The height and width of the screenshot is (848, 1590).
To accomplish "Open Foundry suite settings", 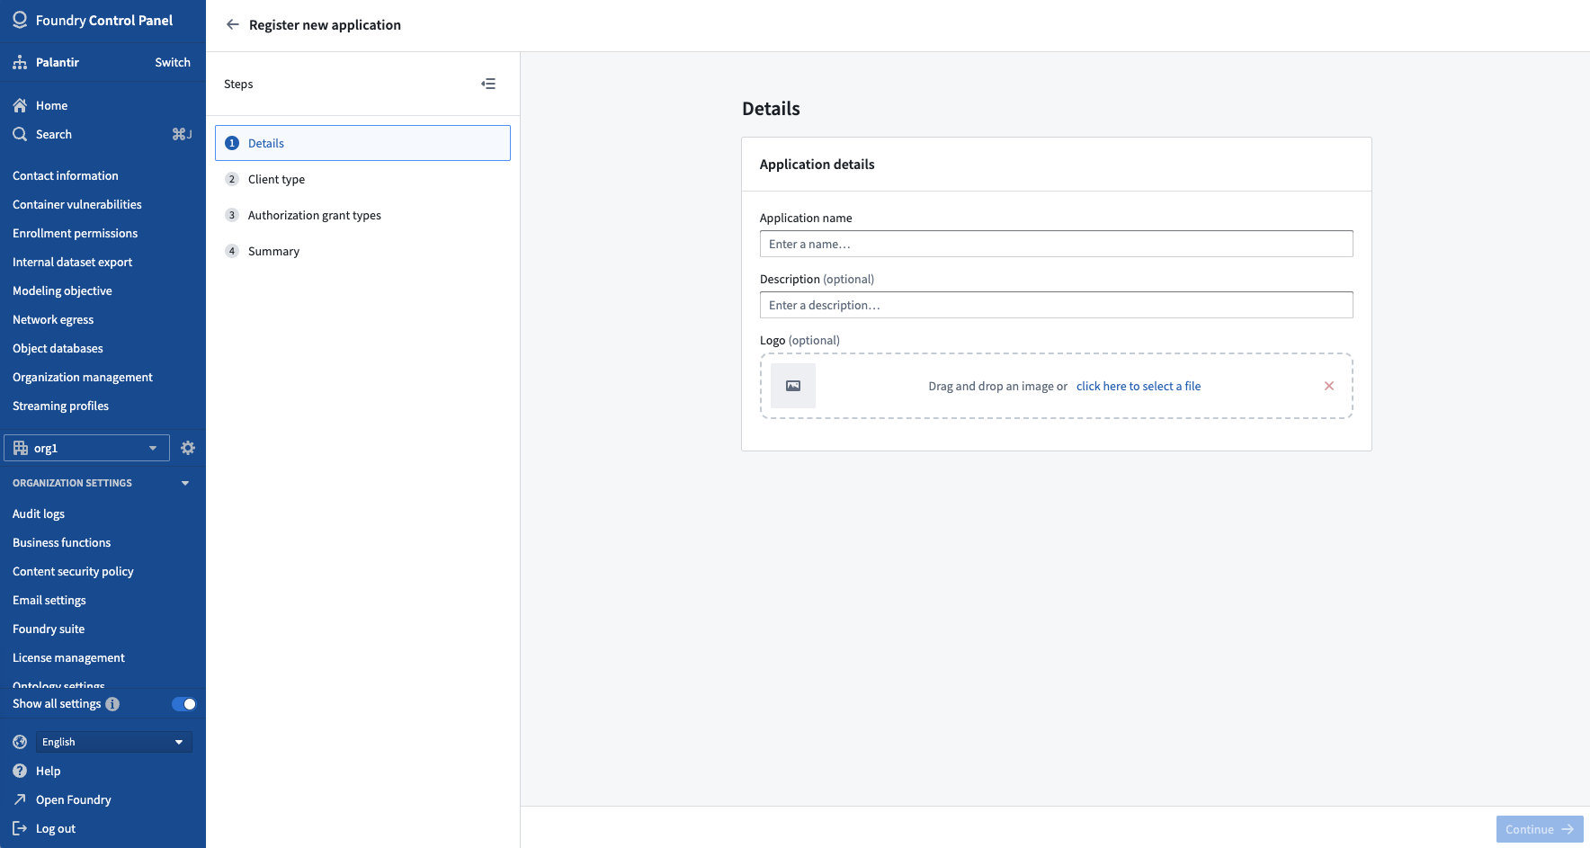I will (x=49, y=629).
